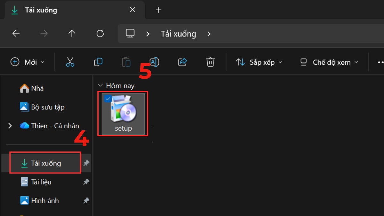This screenshot has width=384, height=216.
Task: Open a new tab with plus button
Action: (158, 10)
